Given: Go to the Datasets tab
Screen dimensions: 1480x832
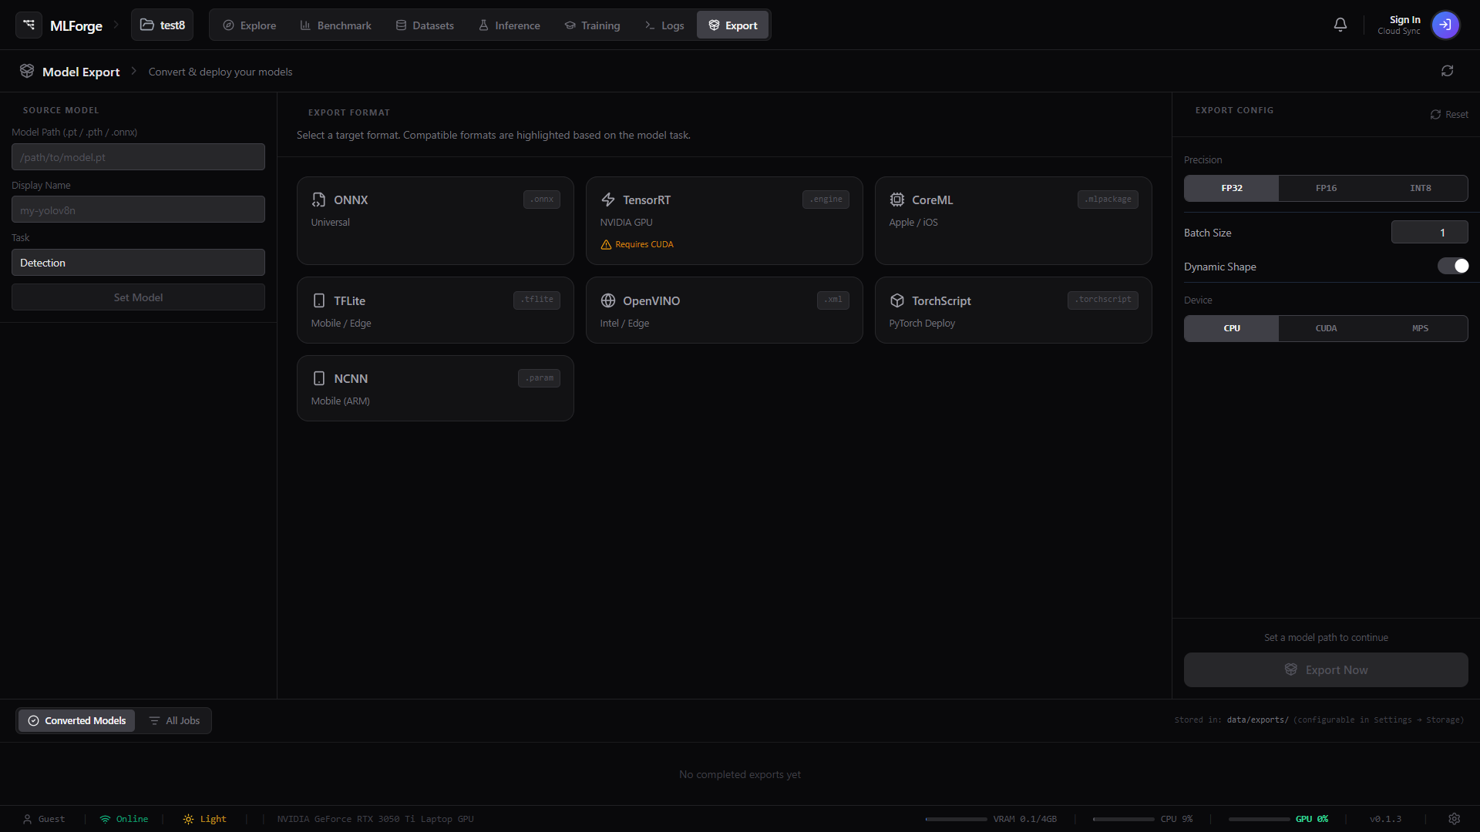Looking at the screenshot, I should click(x=425, y=25).
